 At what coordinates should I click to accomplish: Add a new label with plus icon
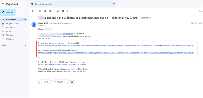point(25,45)
